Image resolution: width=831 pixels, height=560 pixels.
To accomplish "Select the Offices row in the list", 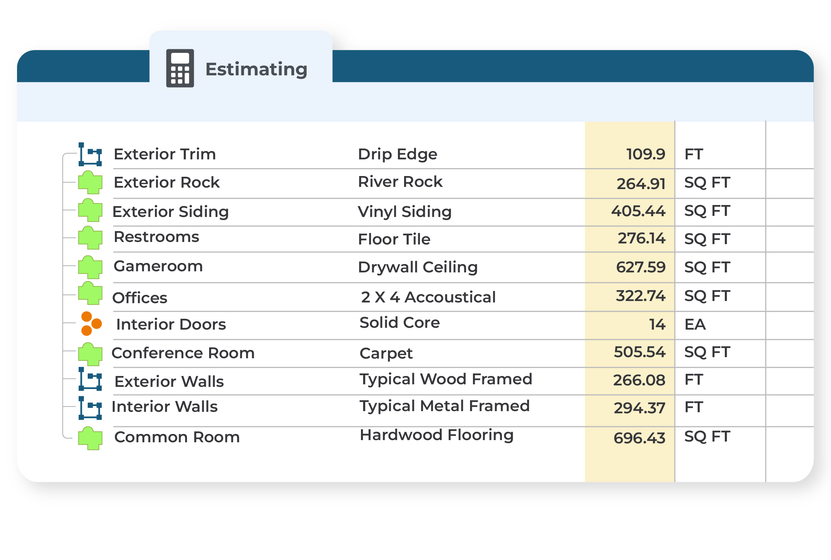I will (x=140, y=297).
